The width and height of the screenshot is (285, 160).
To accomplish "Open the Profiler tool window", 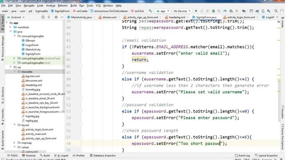I will (x=79, y=156).
